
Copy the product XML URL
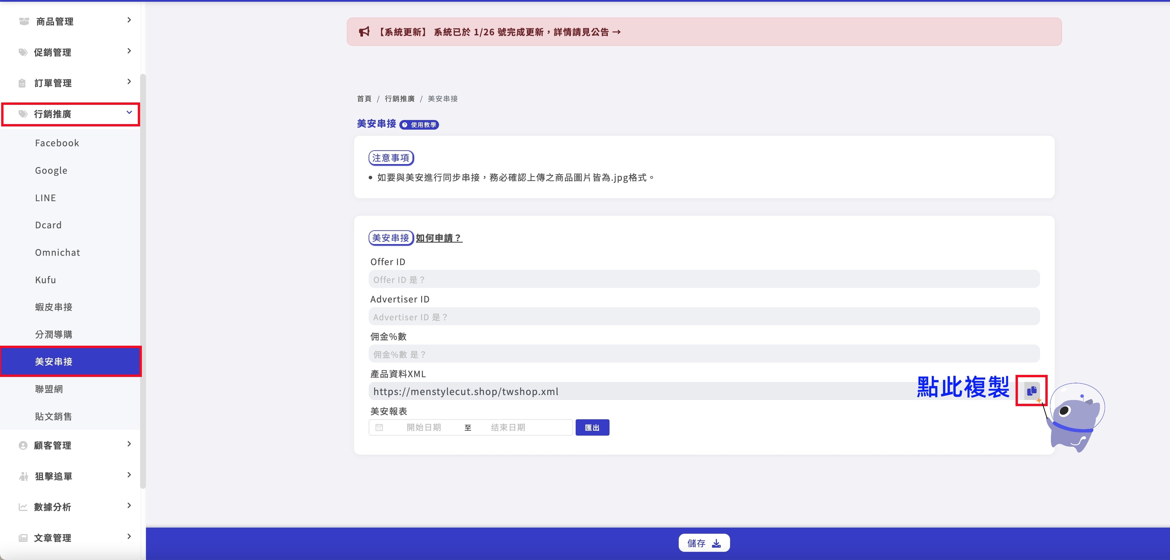click(1032, 391)
